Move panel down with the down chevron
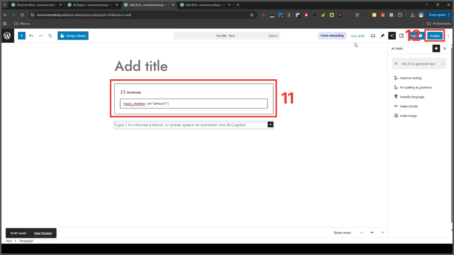 pos(372,233)
